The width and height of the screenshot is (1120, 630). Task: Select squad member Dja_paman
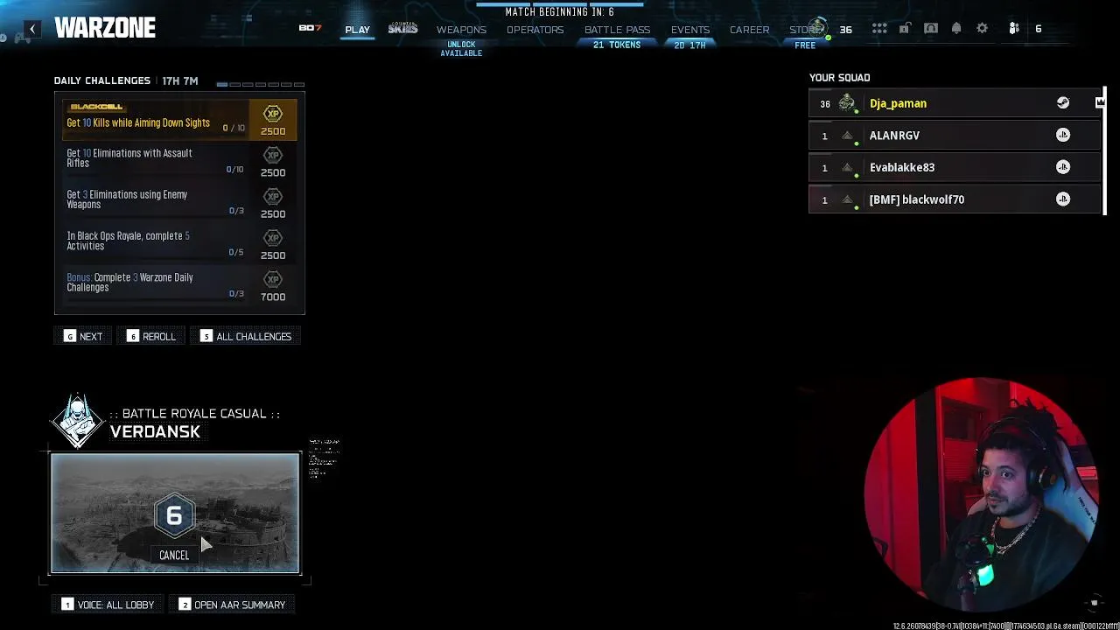tap(954, 103)
